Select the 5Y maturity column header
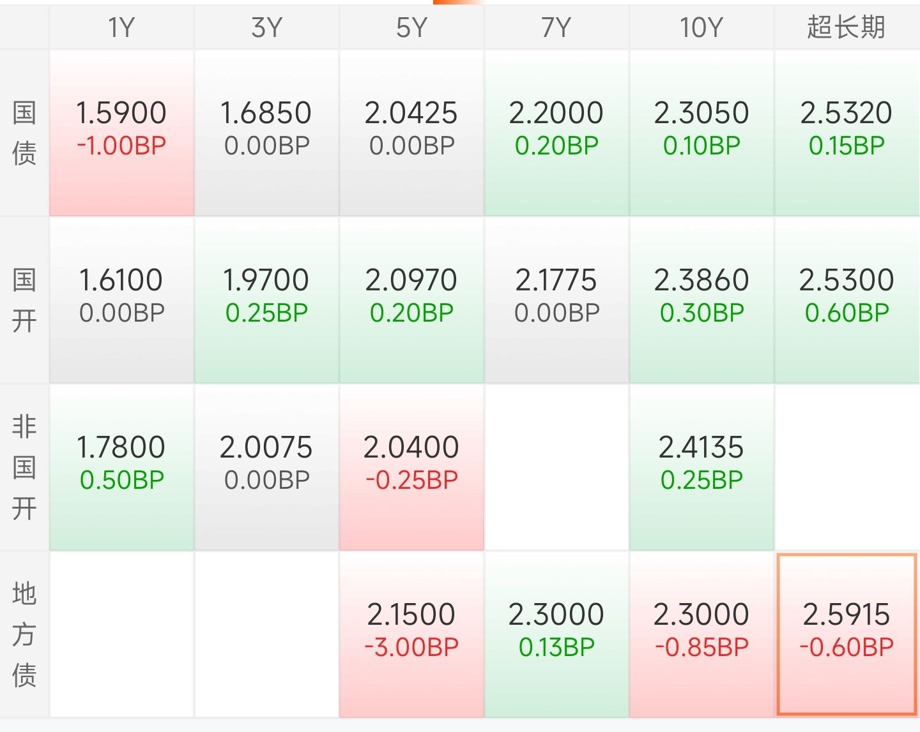Image resolution: width=920 pixels, height=732 pixels. (x=411, y=27)
